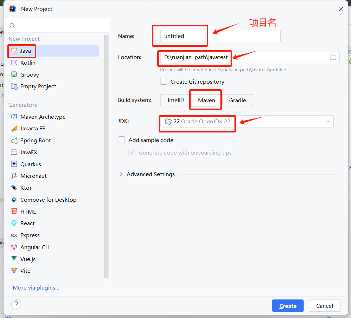The image size is (351, 318).
Task: Select Compose for Desktop label
Action: [x=48, y=200]
